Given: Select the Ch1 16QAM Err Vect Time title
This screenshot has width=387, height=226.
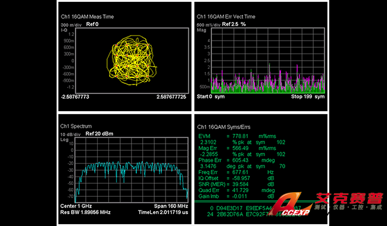Looking at the screenshot, I should (x=226, y=17).
